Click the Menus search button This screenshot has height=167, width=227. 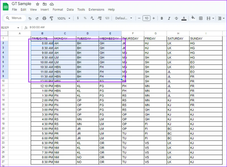pyautogui.click(x=14, y=18)
